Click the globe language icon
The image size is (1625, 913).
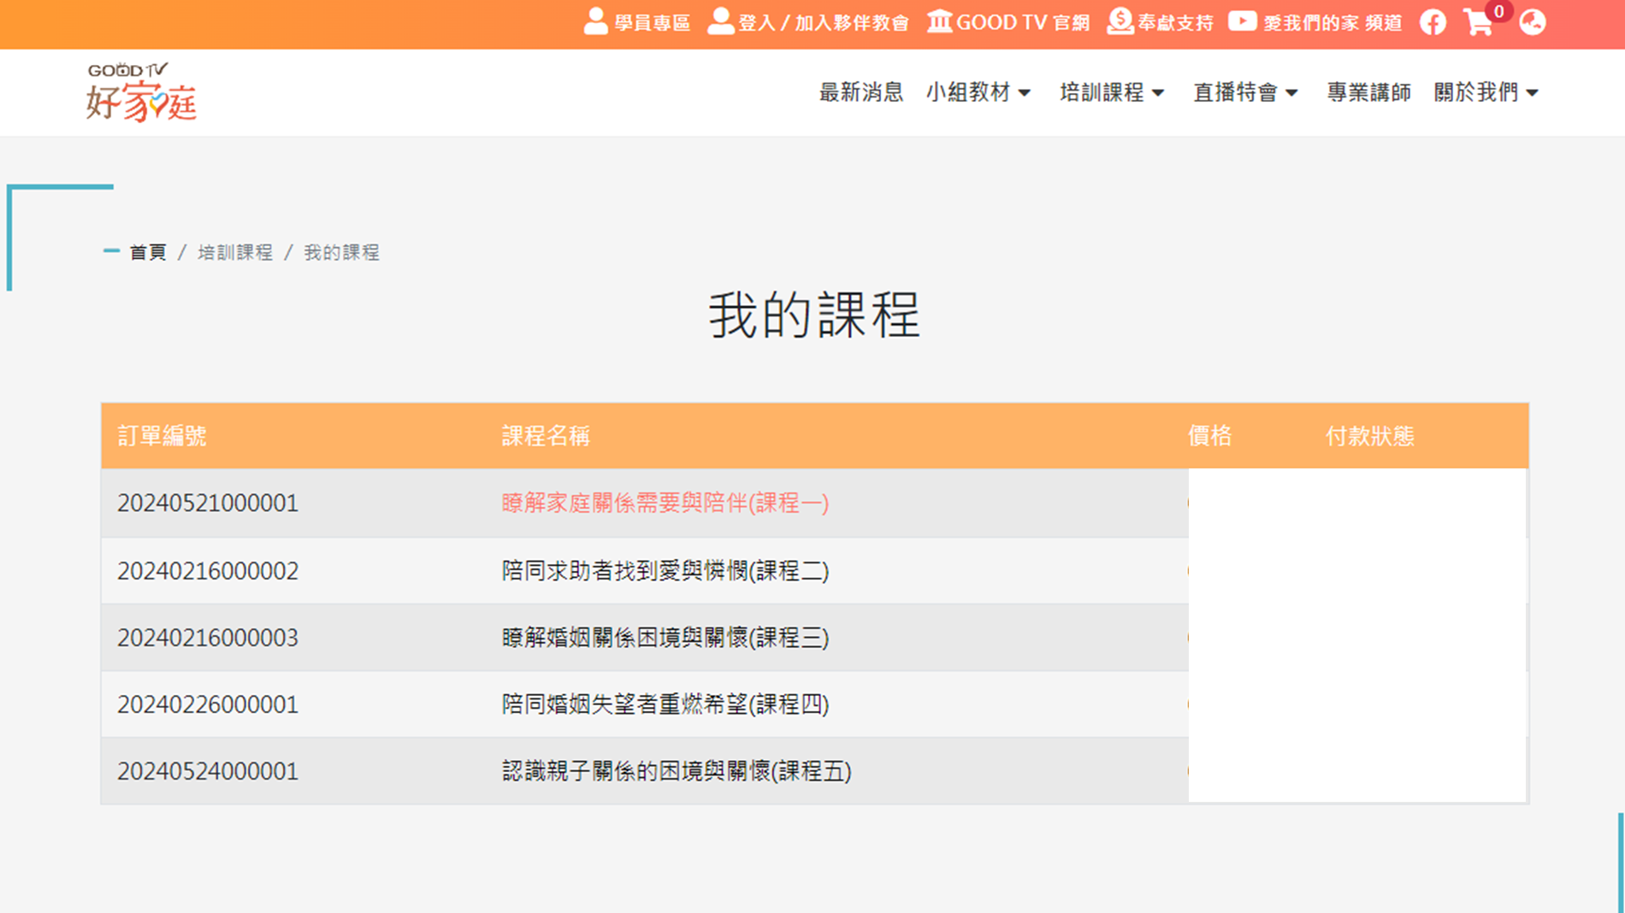point(1533,23)
